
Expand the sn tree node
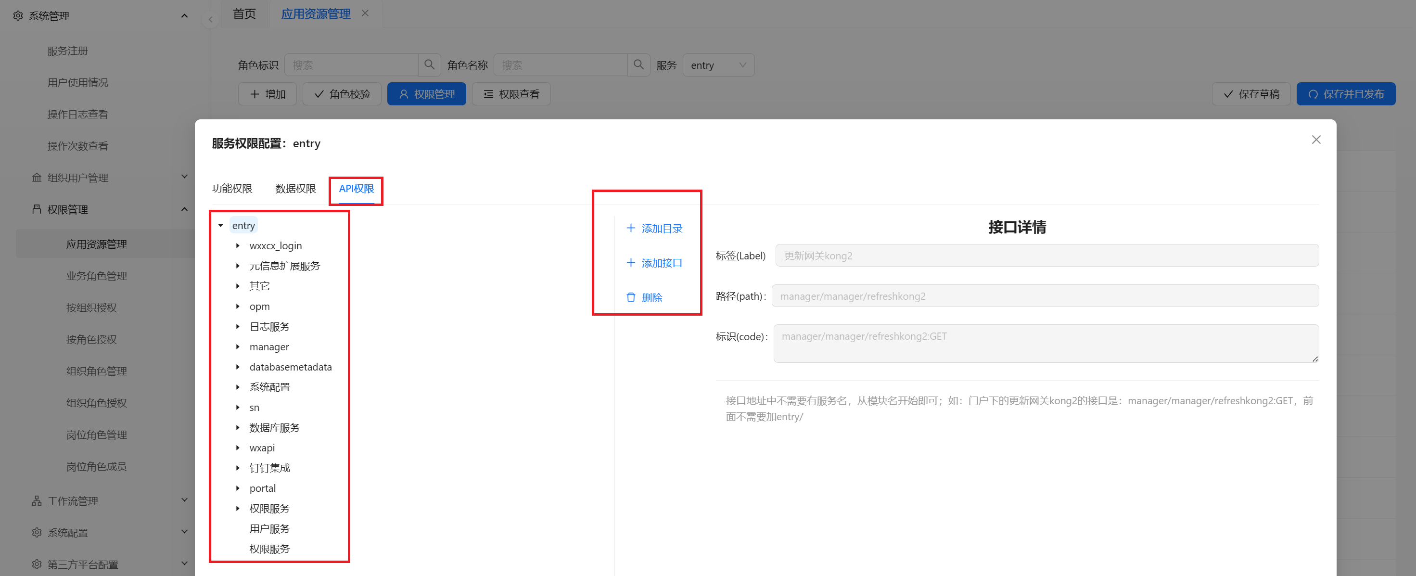click(238, 407)
